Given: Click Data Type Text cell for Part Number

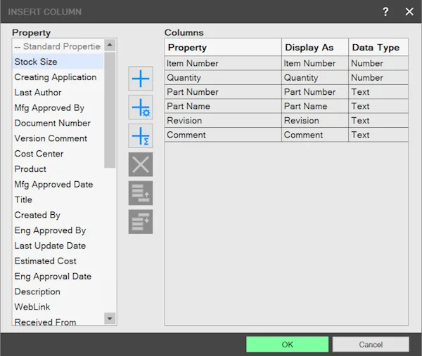Looking at the screenshot, I should click(378, 92).
